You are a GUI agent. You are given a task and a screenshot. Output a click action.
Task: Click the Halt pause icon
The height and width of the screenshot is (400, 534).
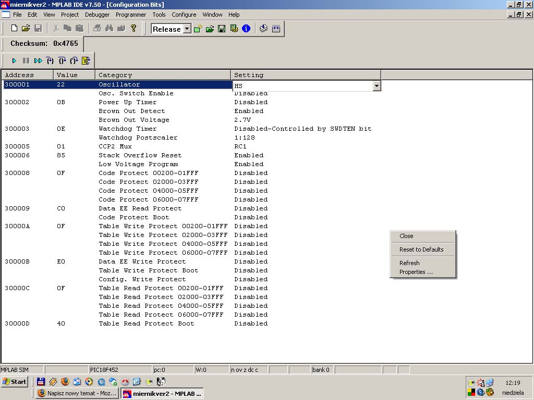[26, 60]
